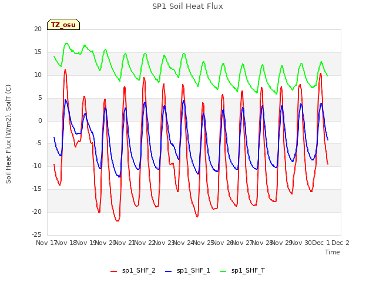Image resolution: width=376 pixels, height=282 pixels.
Task: Click the 20 y-axis tick label
Action: pyautogui.click(x=38, y=29)
